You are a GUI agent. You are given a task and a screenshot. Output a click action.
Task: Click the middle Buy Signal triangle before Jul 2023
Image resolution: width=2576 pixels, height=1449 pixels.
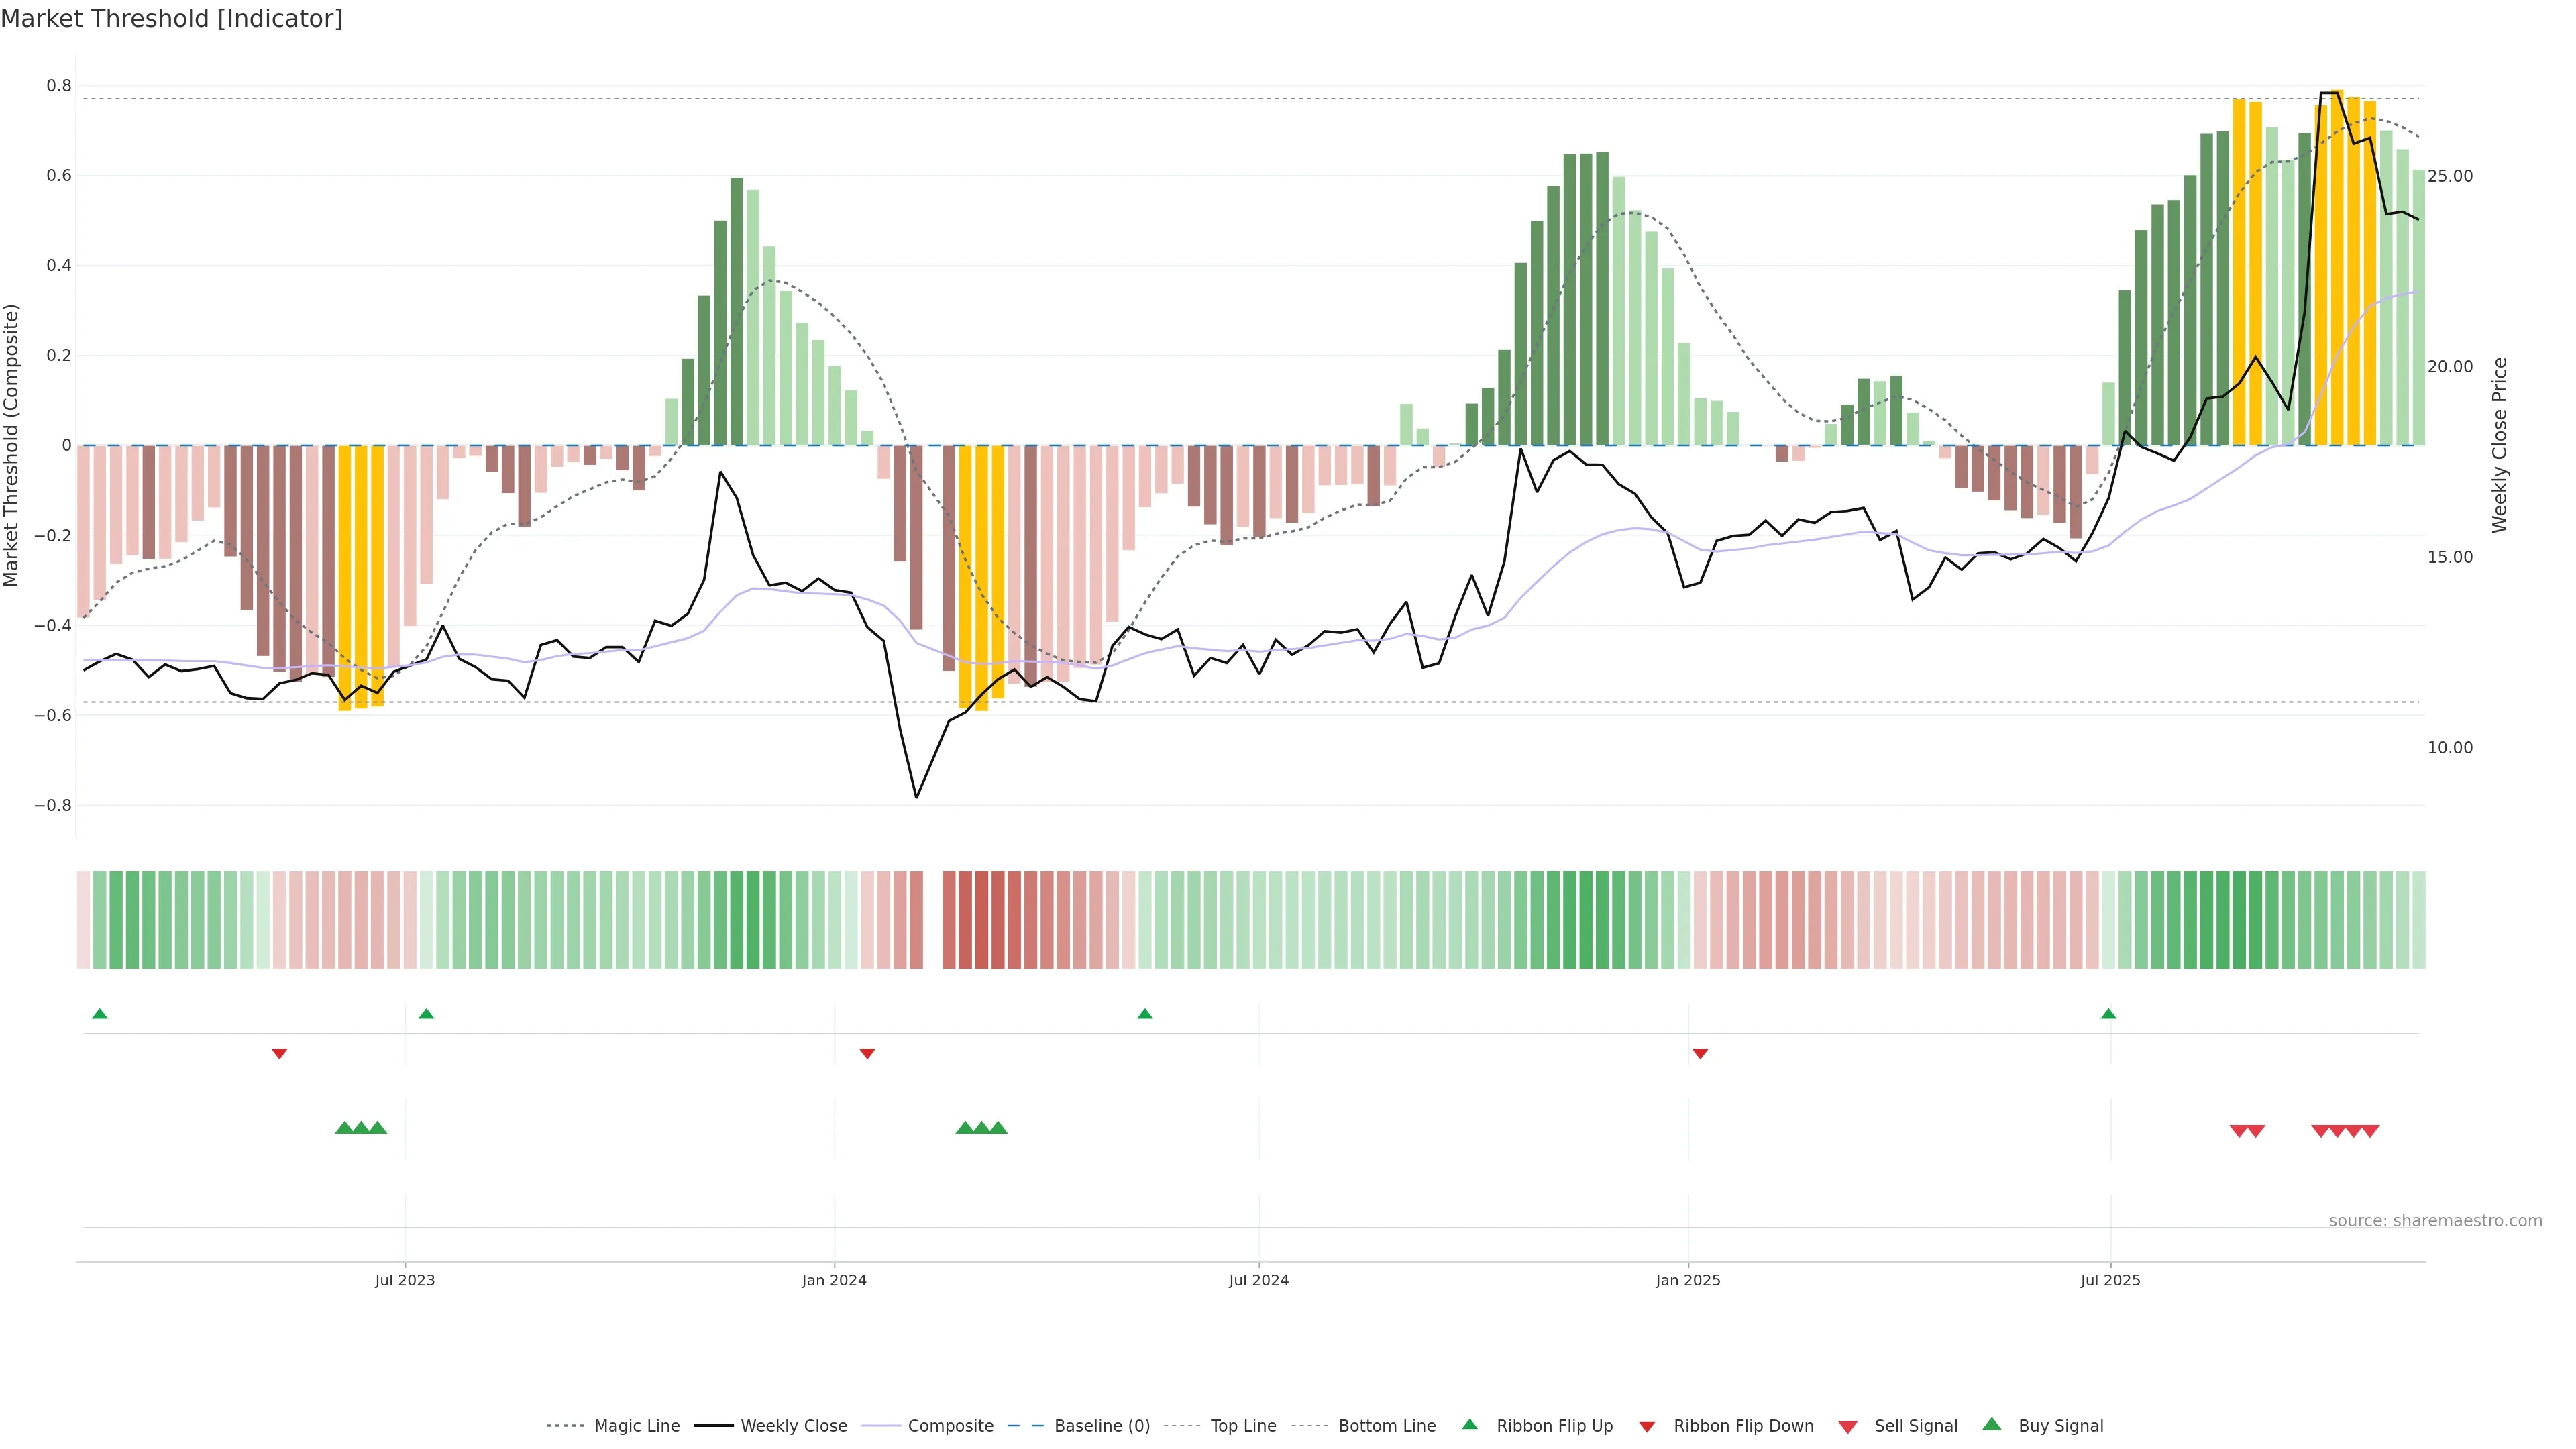tap(361, 1128)
